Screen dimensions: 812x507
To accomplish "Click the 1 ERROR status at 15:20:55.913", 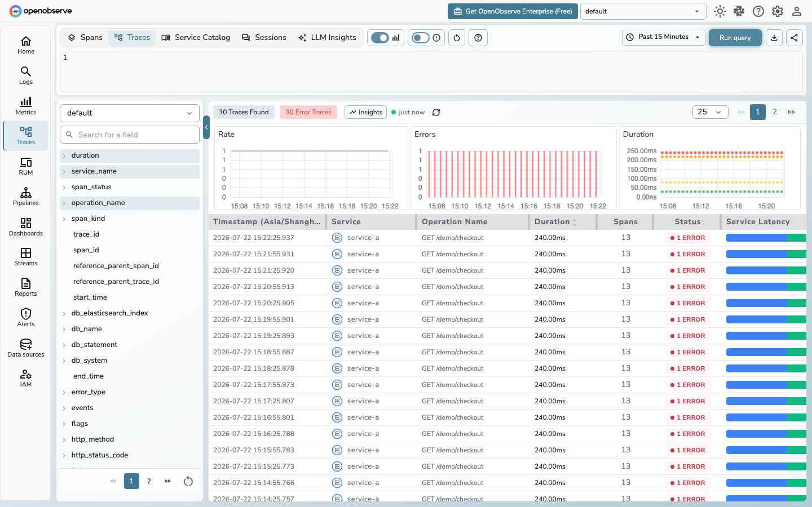I will (x=687, y=287).
